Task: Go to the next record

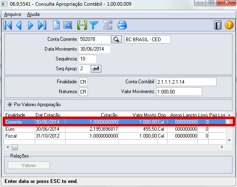Action: [x=30, y=25]
